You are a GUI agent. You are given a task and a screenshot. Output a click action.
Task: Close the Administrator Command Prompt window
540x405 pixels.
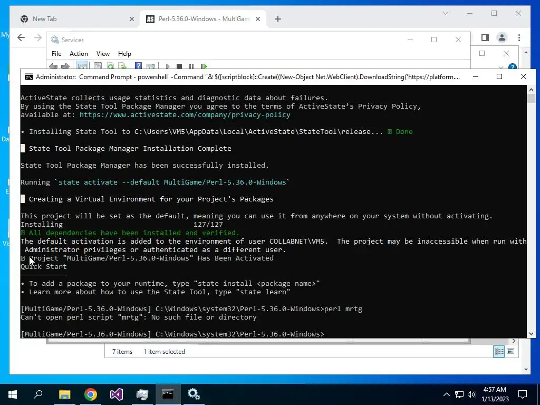point(524,76)
